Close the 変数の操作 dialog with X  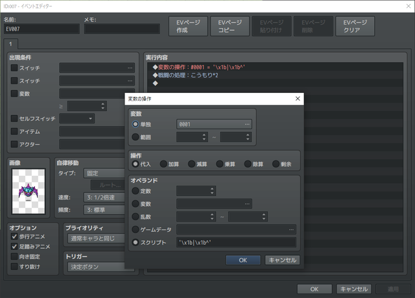298,99
